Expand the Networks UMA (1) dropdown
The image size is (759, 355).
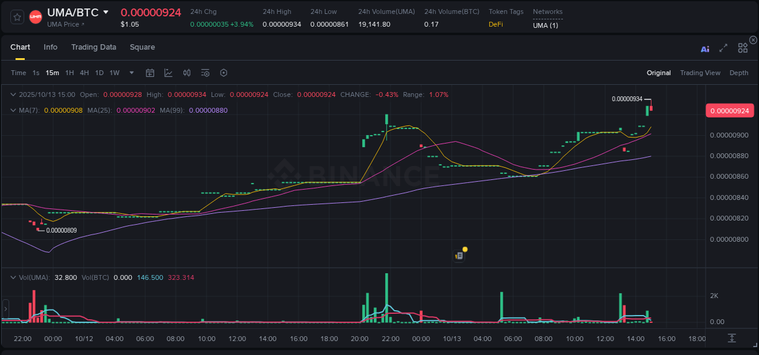click(x=545, y=25)
